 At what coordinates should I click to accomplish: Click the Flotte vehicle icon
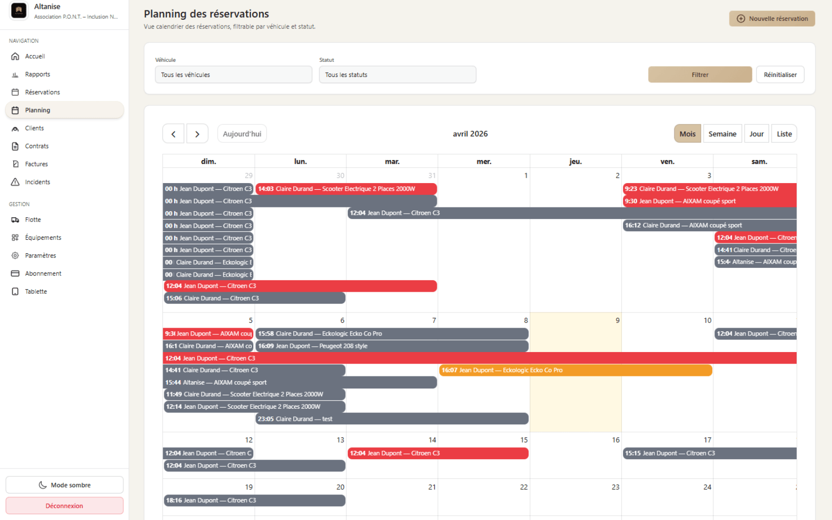tap(15, 220)
